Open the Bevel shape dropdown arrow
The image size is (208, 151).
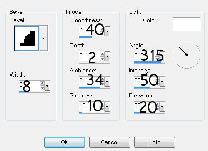[x=43, y=38]
